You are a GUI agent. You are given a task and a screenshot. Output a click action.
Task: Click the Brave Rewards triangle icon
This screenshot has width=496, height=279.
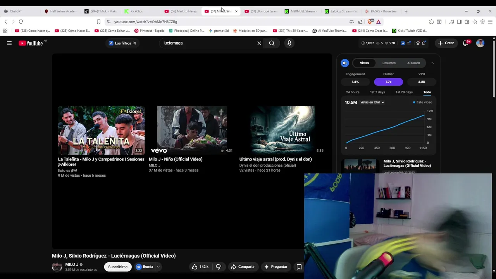pos(379,22)
